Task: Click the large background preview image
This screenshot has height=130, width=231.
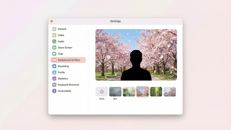Action: point(136,55)
